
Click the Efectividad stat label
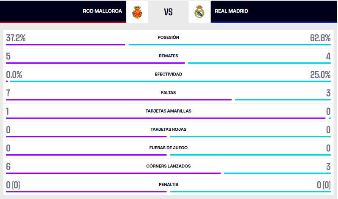tap(168, 74)
